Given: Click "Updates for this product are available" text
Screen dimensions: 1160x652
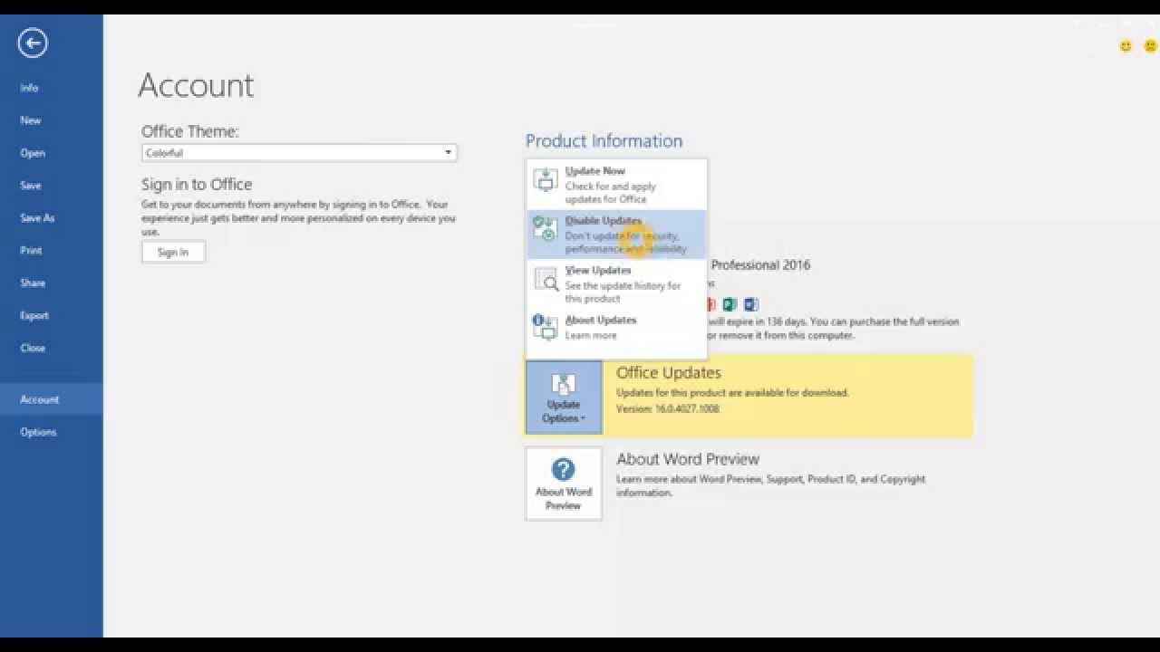Looking at the screenshot, I should pyautogui.click(x=732, y=393).
